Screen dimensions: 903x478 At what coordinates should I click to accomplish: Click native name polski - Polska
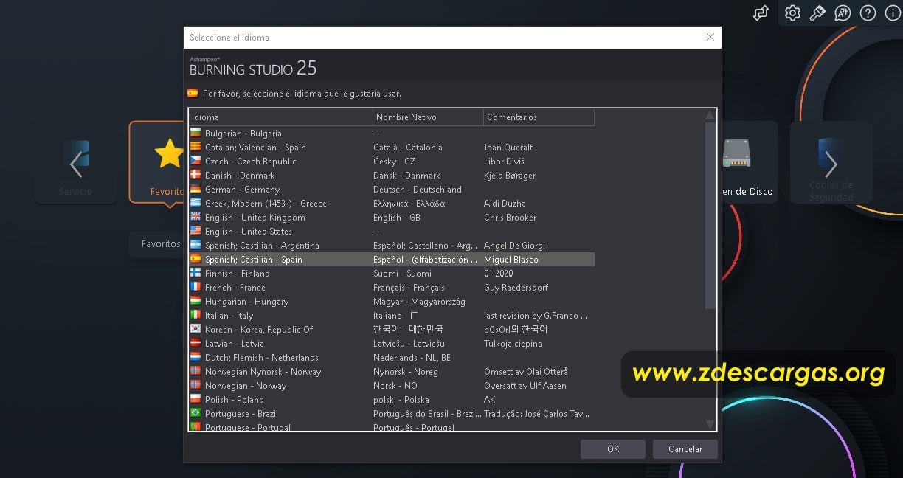pos(401,400)
